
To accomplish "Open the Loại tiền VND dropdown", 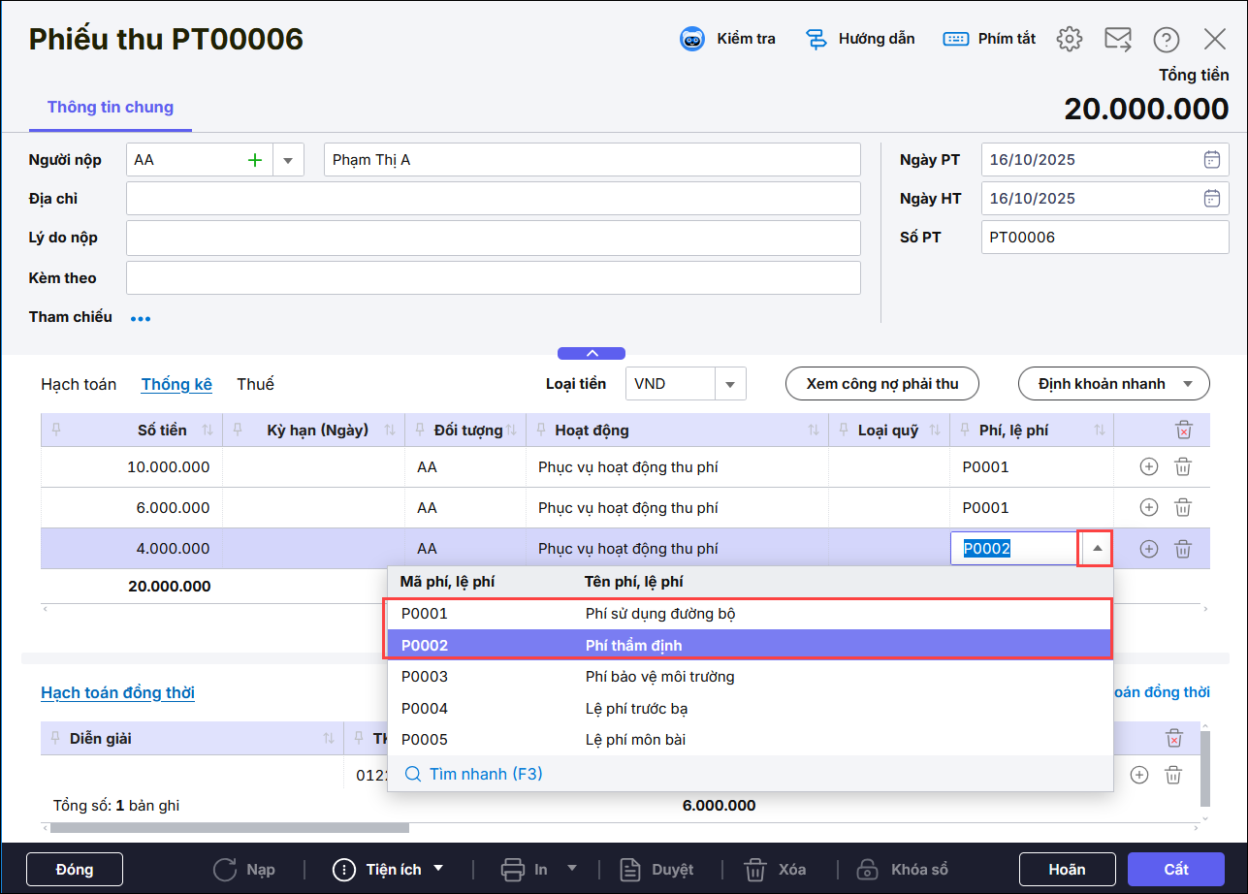I will (730, 384).
